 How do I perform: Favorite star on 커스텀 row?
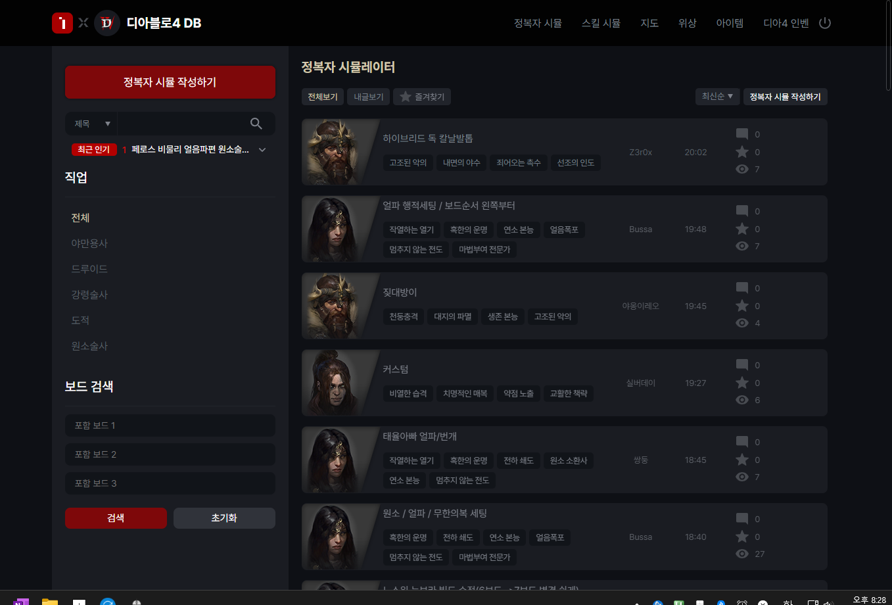click(x=742, y=383)
